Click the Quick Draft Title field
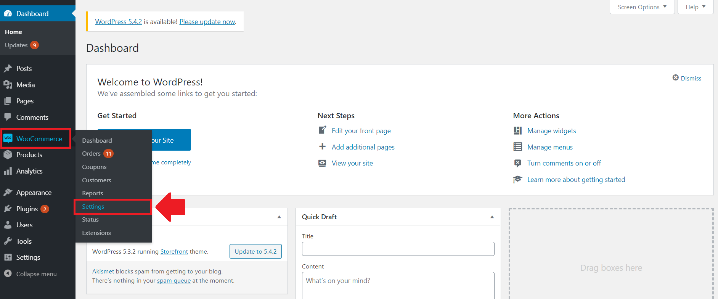Viewport: 718px width, 299px height. click(398, 249)
